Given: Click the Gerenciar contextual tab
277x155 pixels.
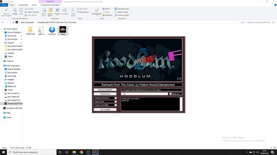Looking at the screenshot, I should pyautogui.click(x=50, y=2).
